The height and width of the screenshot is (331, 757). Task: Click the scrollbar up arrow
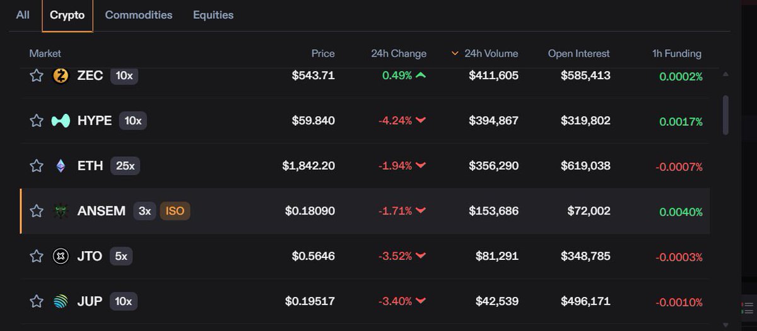tap(725, 75)
